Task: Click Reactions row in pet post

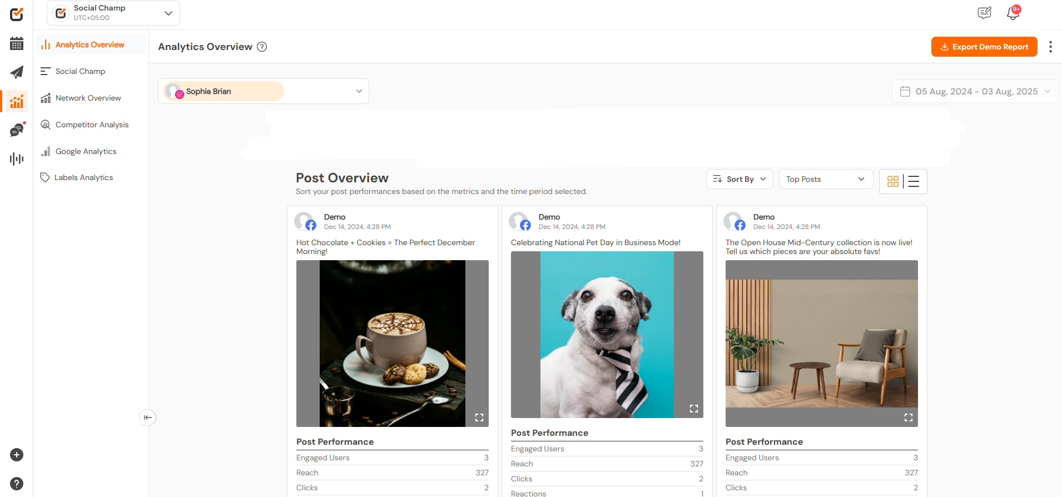Action: point(607,493)
